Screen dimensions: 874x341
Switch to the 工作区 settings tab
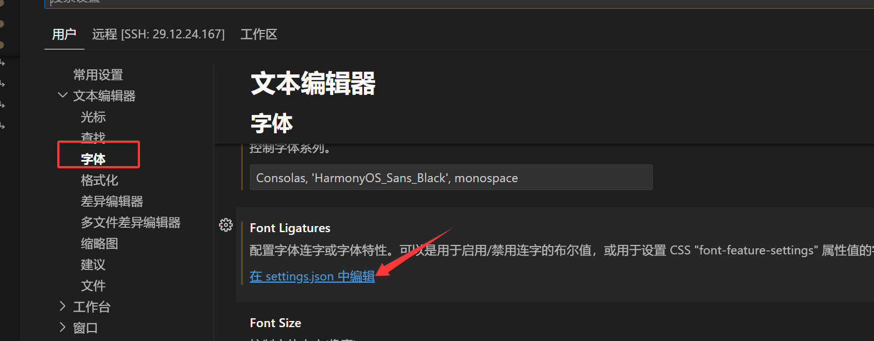[x=259, y=34]
